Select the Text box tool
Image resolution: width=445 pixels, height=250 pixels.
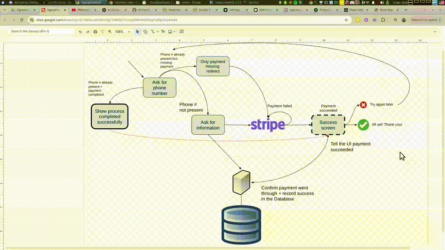(163, 32)
